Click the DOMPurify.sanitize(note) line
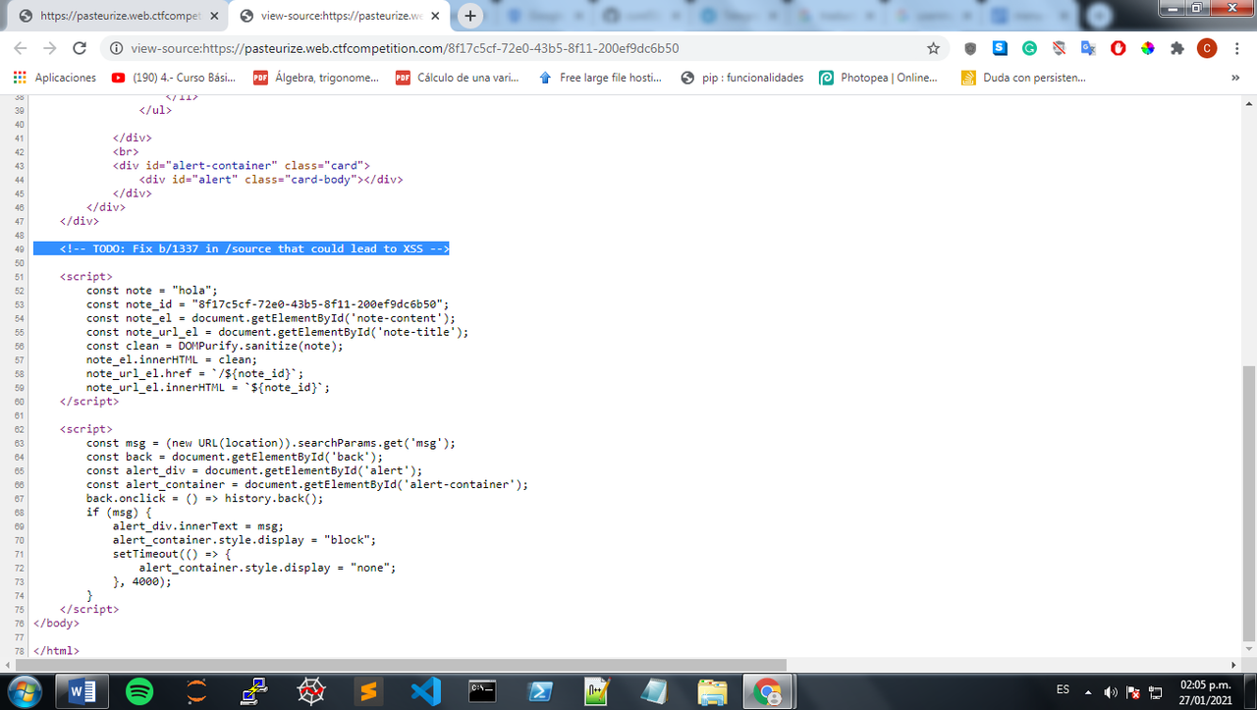The width and height of the screenshot is (1257, 710). click(x=215, y=346)
